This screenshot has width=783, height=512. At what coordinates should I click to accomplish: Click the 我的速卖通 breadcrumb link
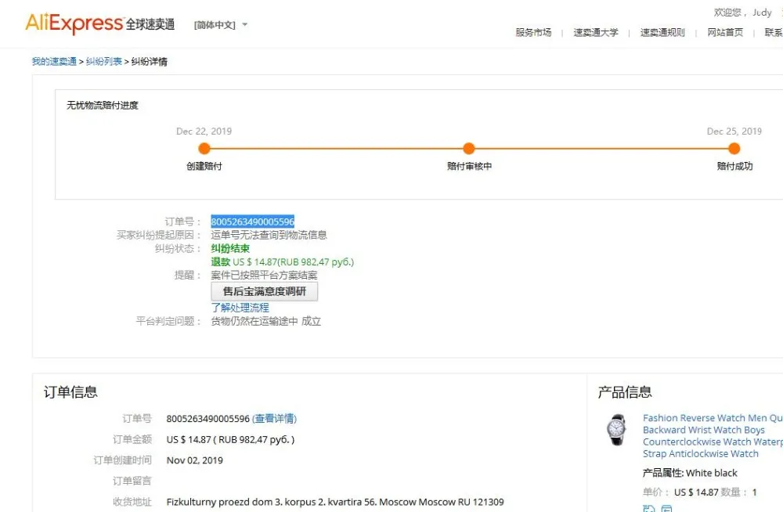click(54, 61)
